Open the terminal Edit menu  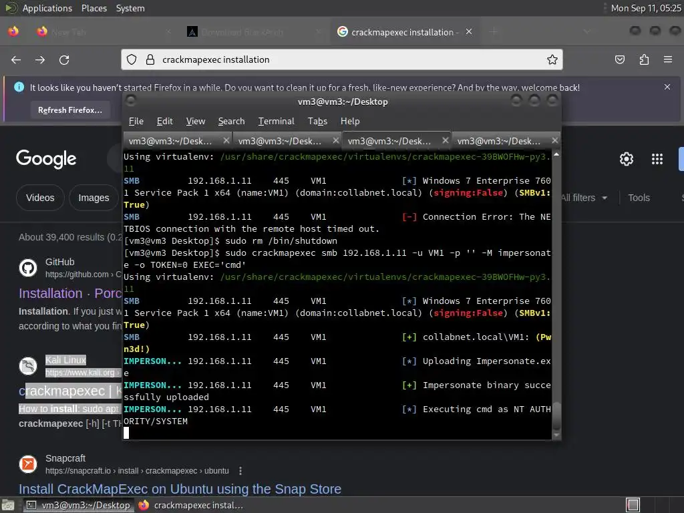(x=164, y=122)
